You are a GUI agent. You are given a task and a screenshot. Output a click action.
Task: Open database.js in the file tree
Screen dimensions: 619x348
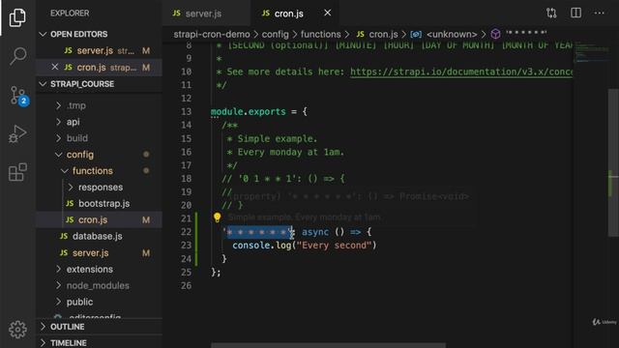[97, 236]
